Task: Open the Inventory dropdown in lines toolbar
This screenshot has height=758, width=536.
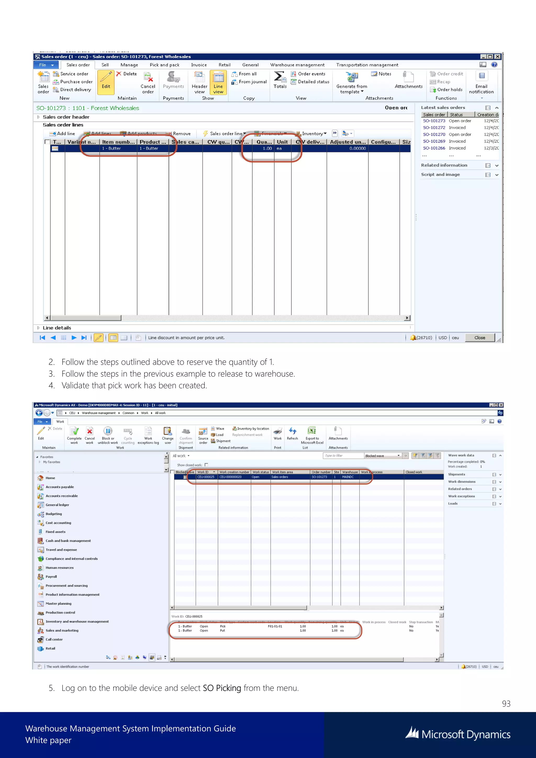Action: (x=311, y=134)
